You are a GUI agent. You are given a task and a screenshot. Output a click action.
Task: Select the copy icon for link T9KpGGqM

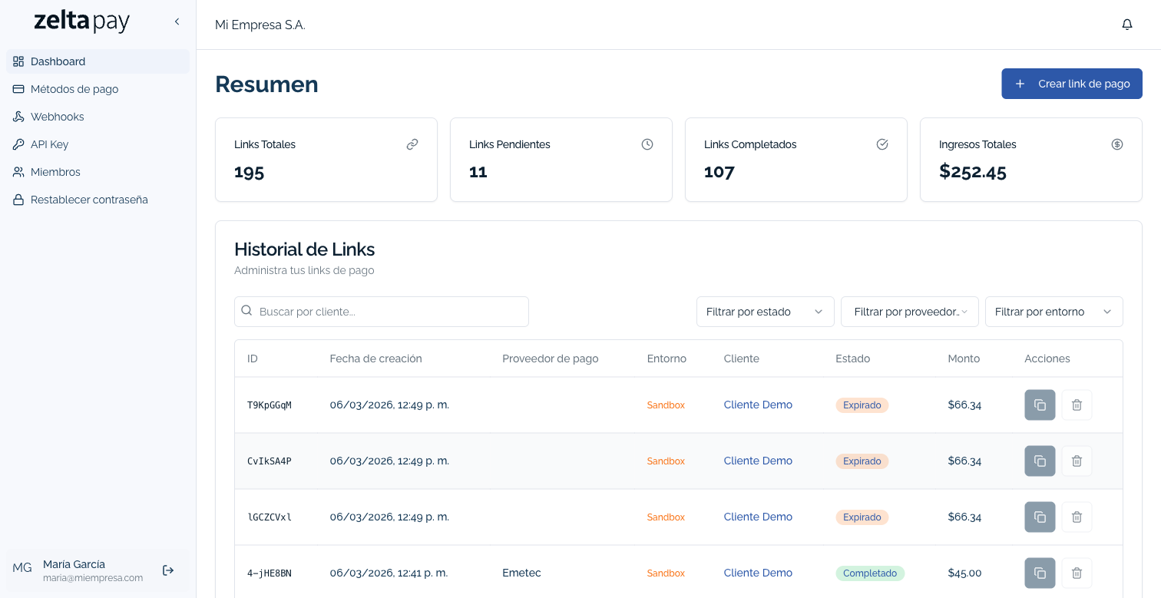point(1040,405)
